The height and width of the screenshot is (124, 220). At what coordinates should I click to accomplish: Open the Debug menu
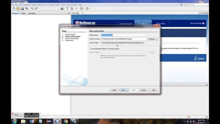click(x=51, y=4)
